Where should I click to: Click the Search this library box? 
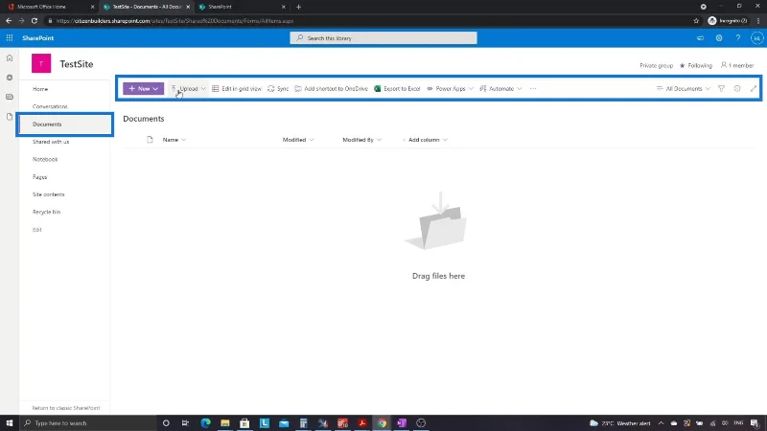point(383,38)
